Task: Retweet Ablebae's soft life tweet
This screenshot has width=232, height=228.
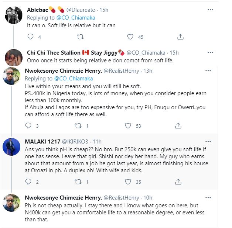Action: click(x=80, y=37)
